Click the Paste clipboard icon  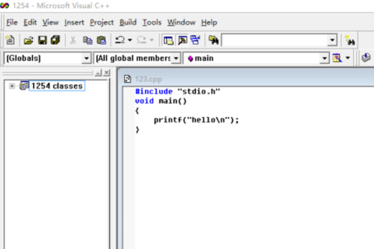point(102,40)
